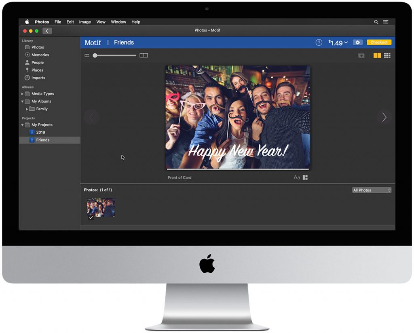414x333 pixels.
Task: Open the 2019 project
Action: [x=41, y=133]
